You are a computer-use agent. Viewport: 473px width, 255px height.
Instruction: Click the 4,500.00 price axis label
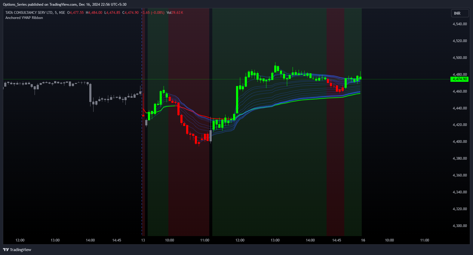click(x=460, y=58)
